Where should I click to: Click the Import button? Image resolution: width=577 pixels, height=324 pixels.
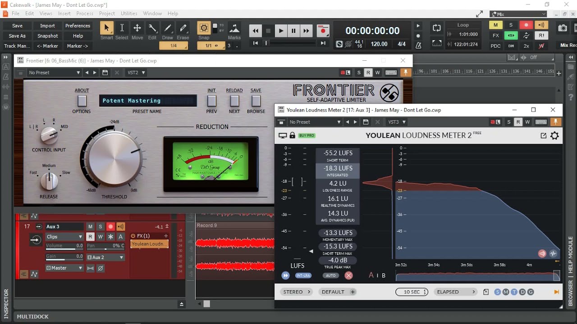pos(47,26)
